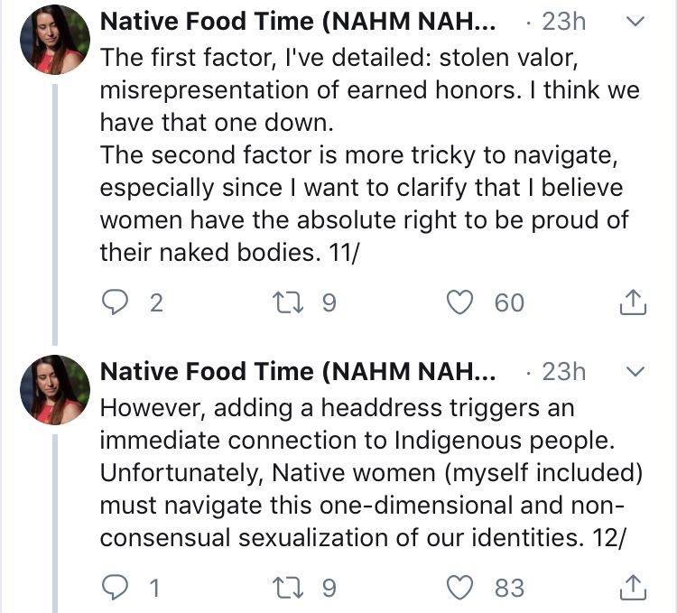Tap avatar next to the headdress tweet
Image resolution: width=677 pixels, height=613 pixels.
pos(53,389)
